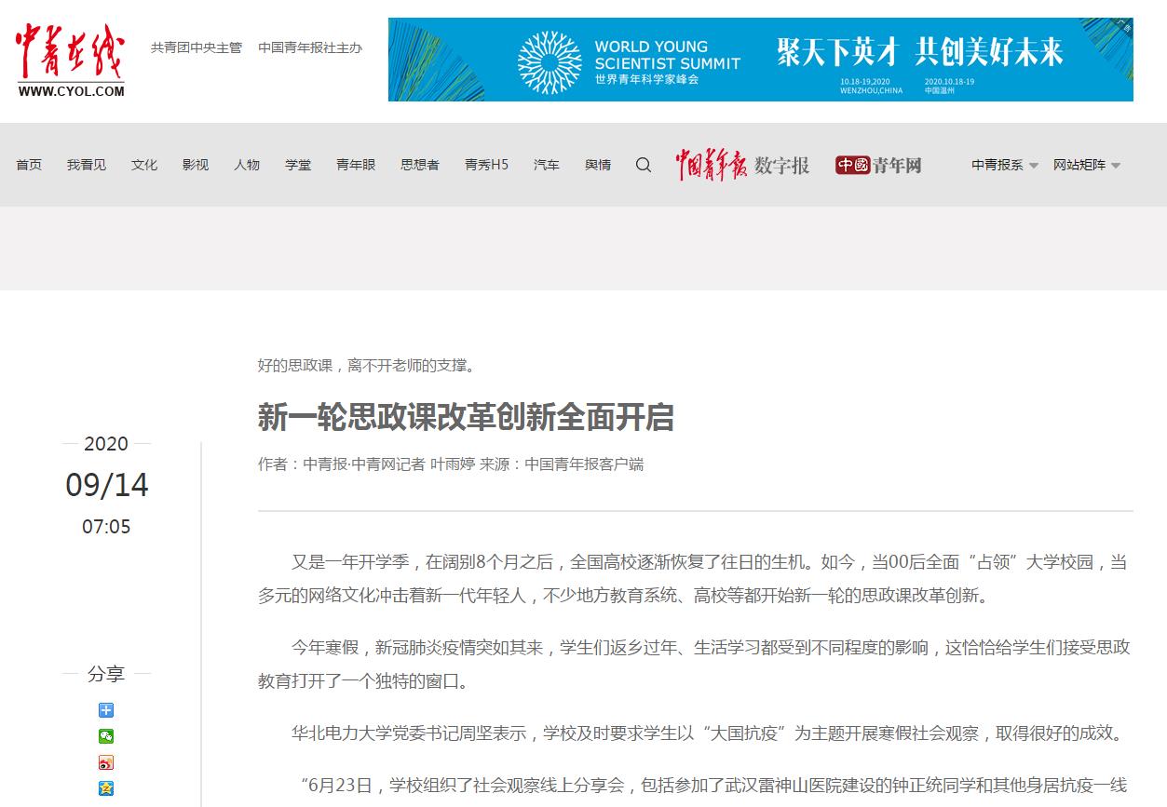Go to 首页 in the navigation
Viewport: 1167px width, 807px height.
coord(29,165)
